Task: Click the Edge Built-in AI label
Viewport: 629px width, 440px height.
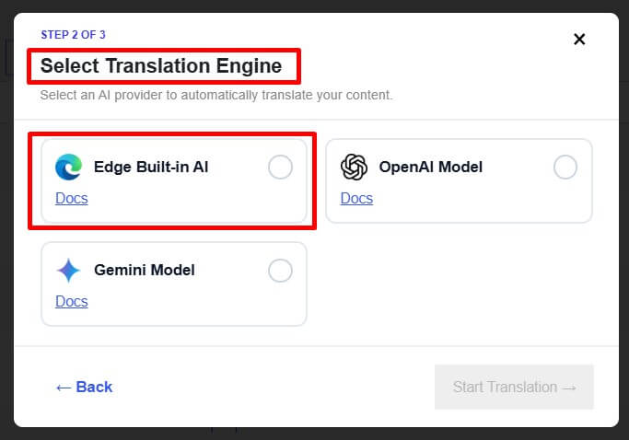Action: 151,167
